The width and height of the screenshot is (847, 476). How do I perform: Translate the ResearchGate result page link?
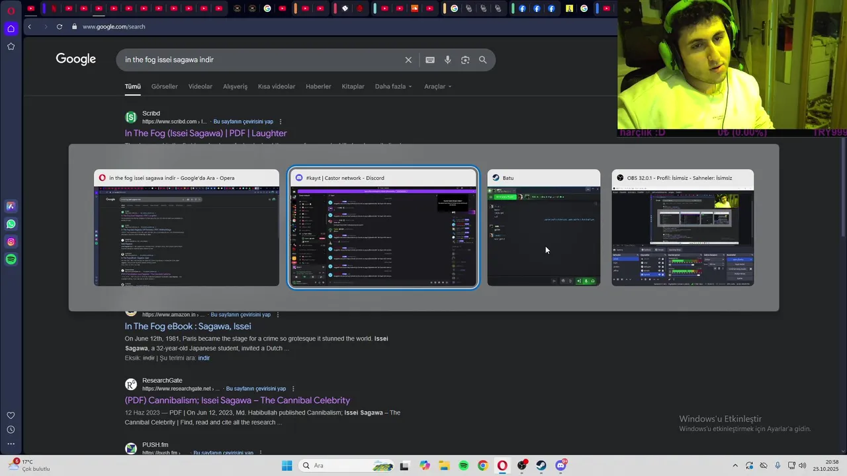pyautogui.click(x=256, y=389)
